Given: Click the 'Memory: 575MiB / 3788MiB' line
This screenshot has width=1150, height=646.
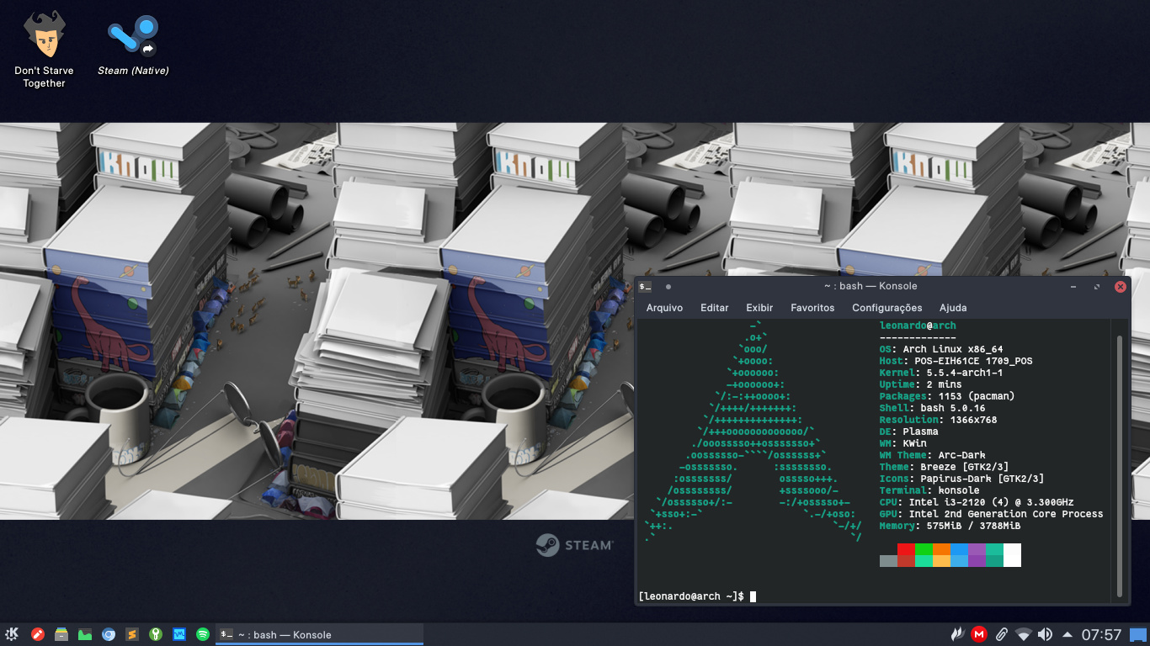Looking at the screenshot, I should tap(950, 526).
